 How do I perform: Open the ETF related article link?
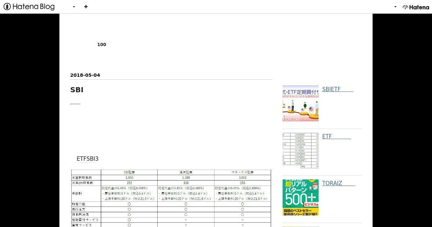(337, 137)
